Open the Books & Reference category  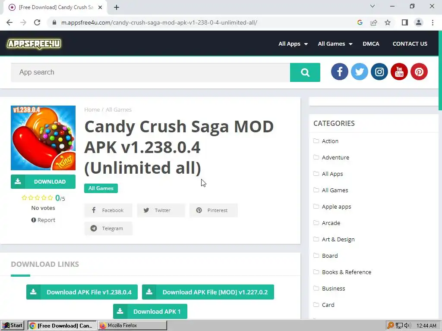[x=347, y=272]
